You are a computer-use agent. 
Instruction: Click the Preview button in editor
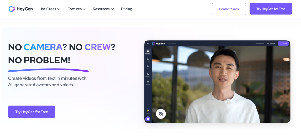pos(271,44)
